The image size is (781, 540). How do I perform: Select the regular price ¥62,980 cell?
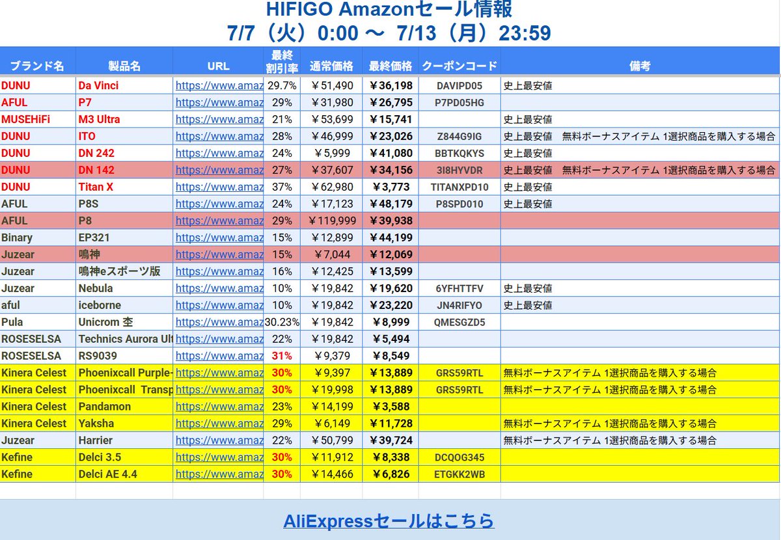click(x=331, y=187)
